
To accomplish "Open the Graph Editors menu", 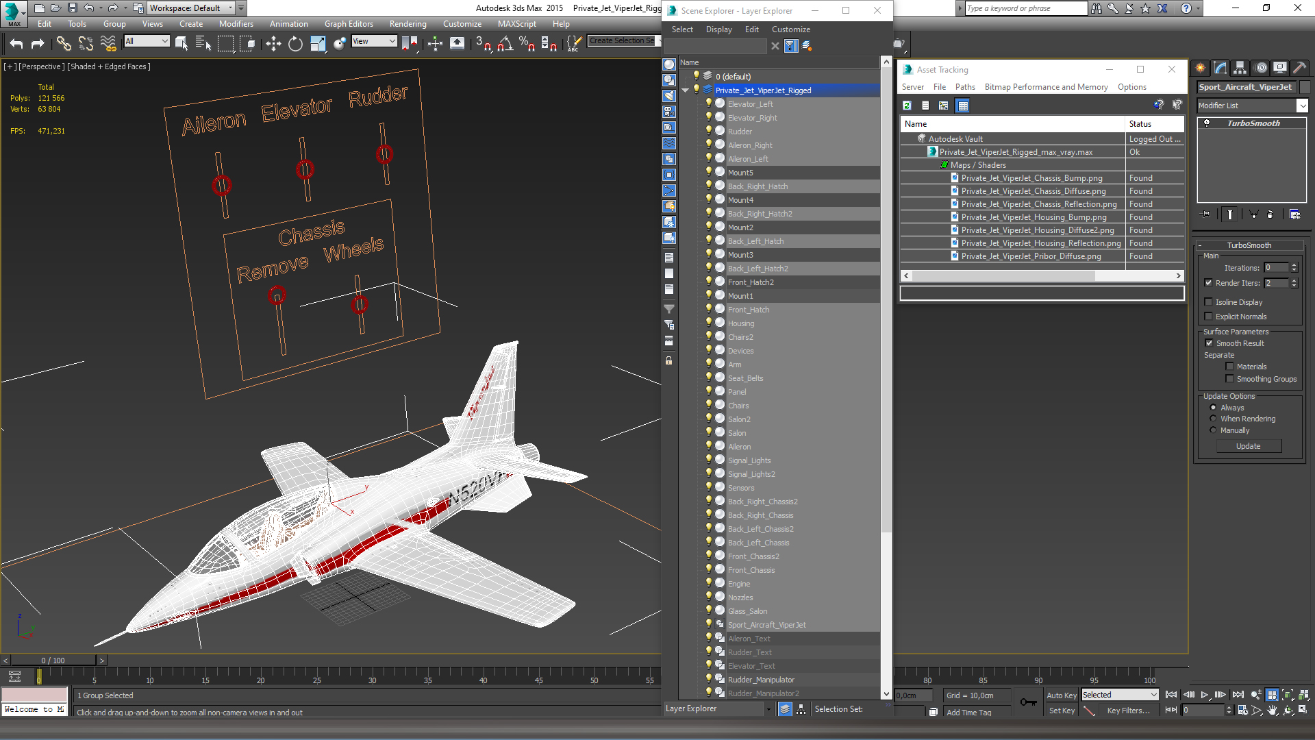I will pyautogui.click(x=349, y=24).
